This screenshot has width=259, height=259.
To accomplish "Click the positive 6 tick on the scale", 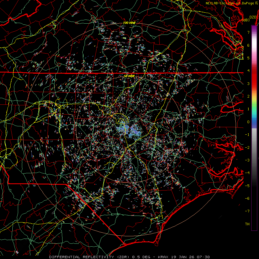I will (x=248, y=45).
